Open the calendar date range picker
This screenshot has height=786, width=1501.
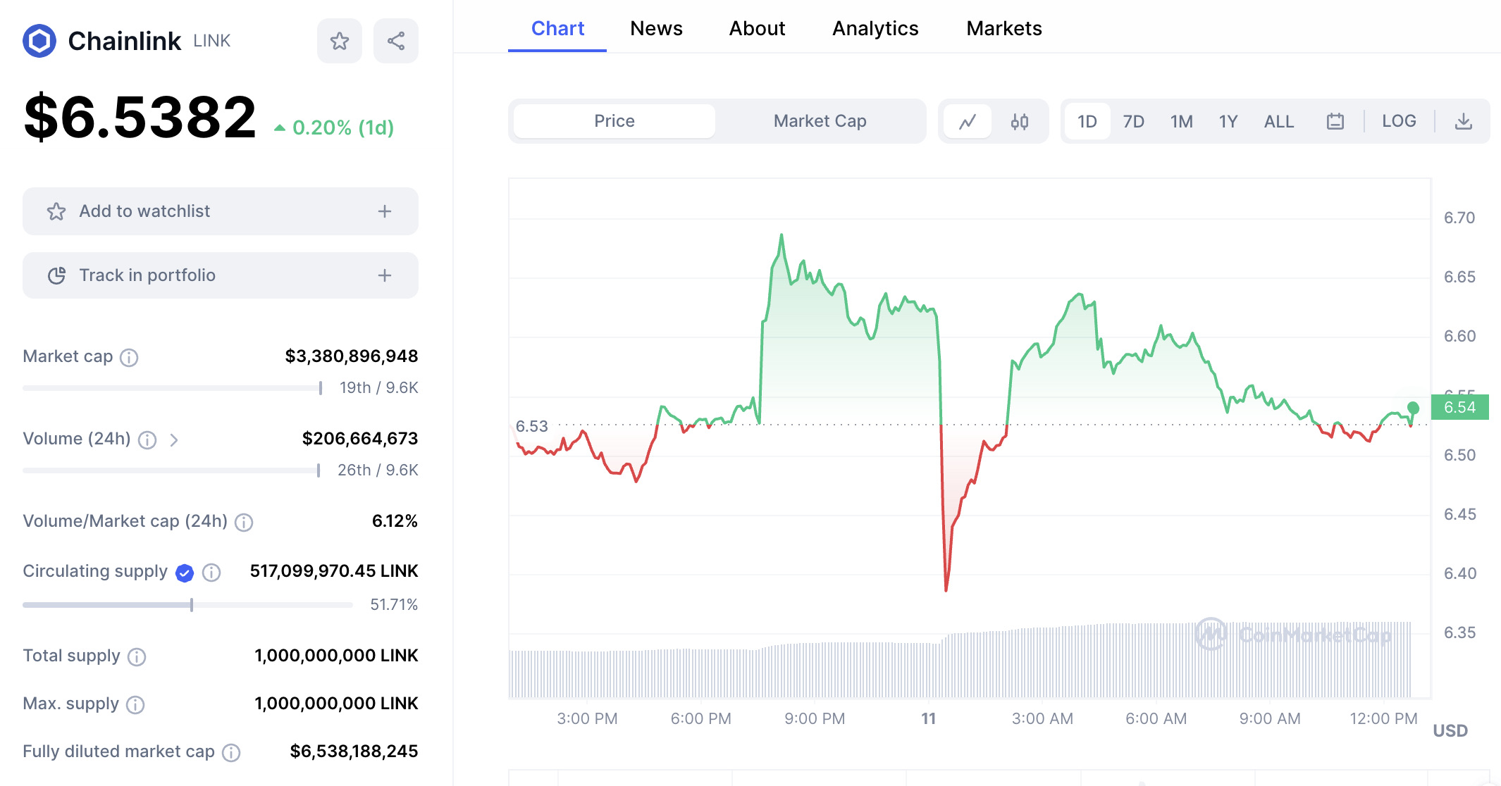[x=1335, y=120]
